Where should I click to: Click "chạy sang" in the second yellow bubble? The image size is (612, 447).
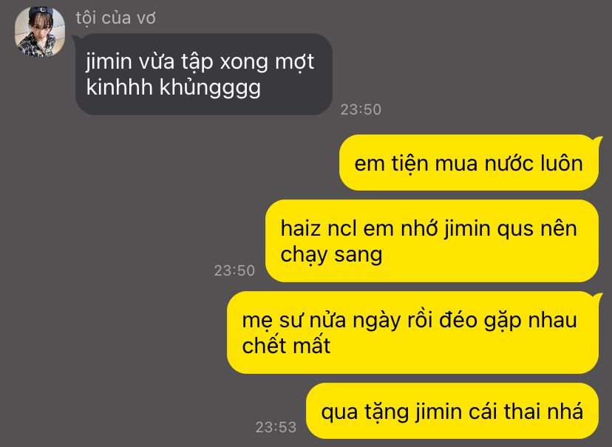click(331, 255)
